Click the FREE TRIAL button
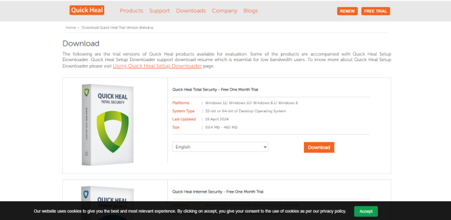This screenshot has width=451, height=220. pyautogui.click(x=376, y=11)
